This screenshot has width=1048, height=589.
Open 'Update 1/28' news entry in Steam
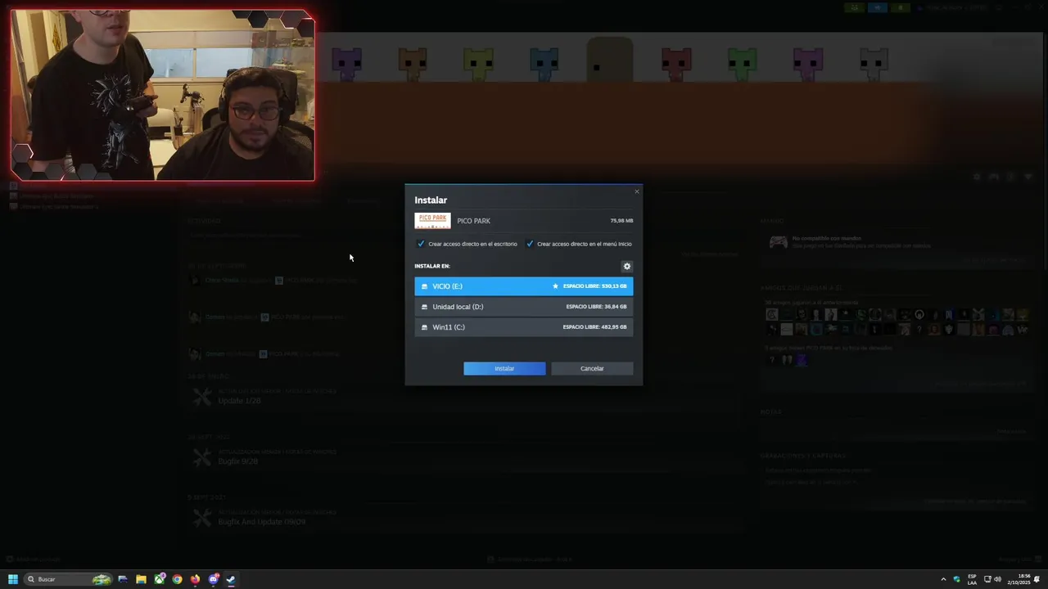click(239, 401)
